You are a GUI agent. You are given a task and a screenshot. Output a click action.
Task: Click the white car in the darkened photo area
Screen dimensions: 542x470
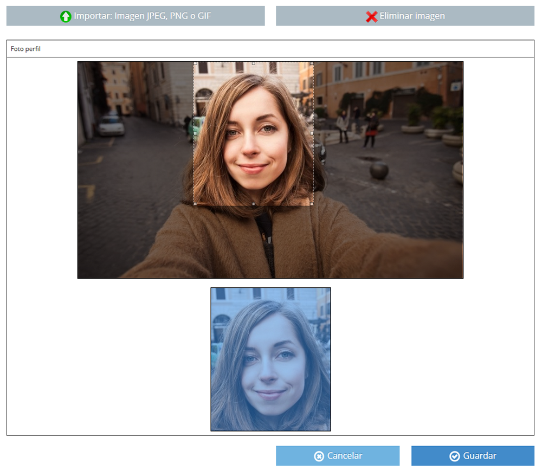[x=111, y=125]
